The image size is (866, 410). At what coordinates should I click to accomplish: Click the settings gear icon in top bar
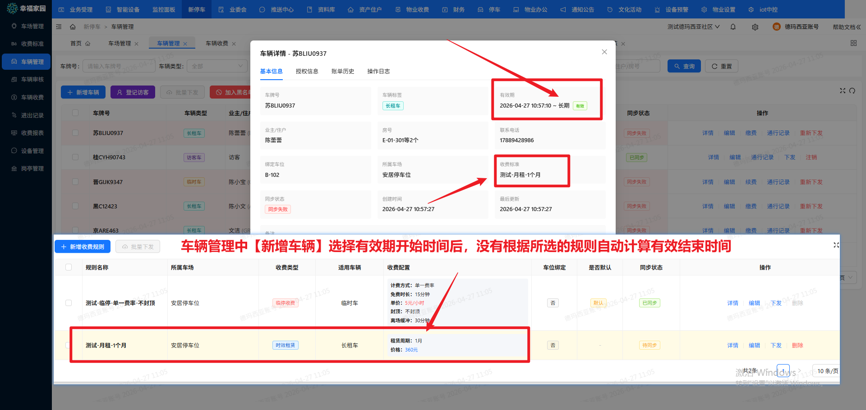755,27
